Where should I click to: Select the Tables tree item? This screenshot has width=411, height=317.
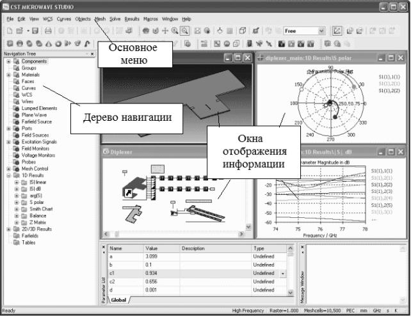29,243
